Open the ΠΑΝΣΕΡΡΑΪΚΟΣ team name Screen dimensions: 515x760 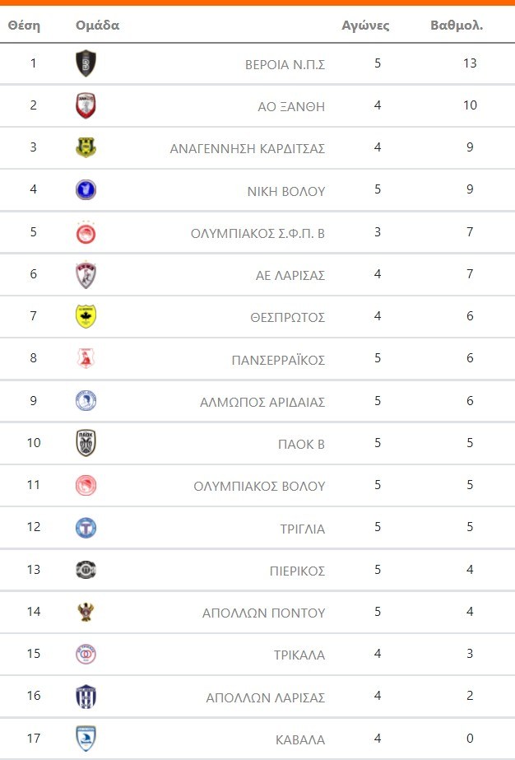tap(278, 360)
